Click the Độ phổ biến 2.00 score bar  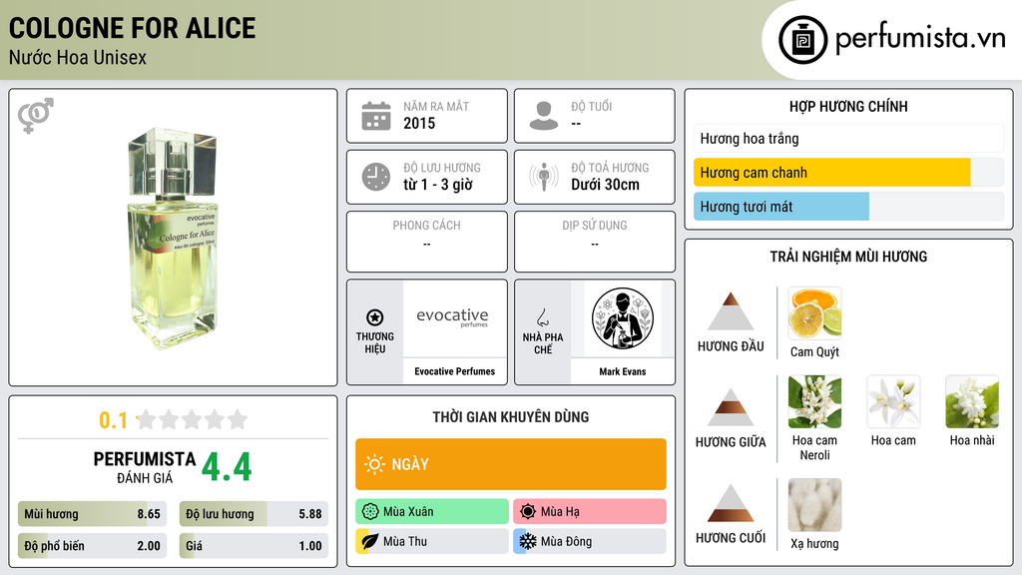[x=92, y=546]
